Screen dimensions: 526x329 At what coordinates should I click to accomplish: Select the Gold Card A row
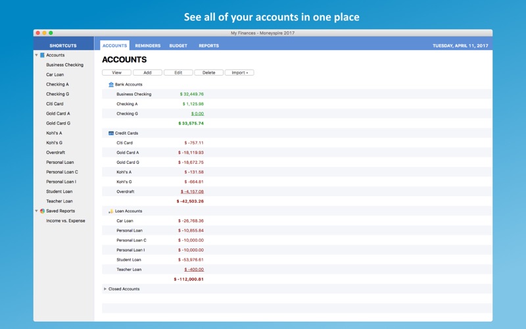(297, 153)
